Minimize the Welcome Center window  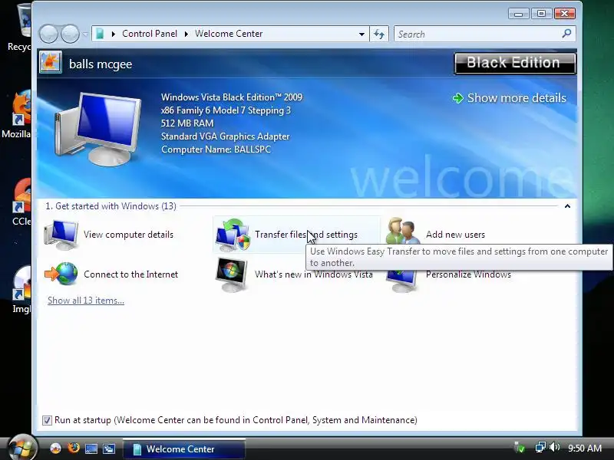click(x=519, y=14)
